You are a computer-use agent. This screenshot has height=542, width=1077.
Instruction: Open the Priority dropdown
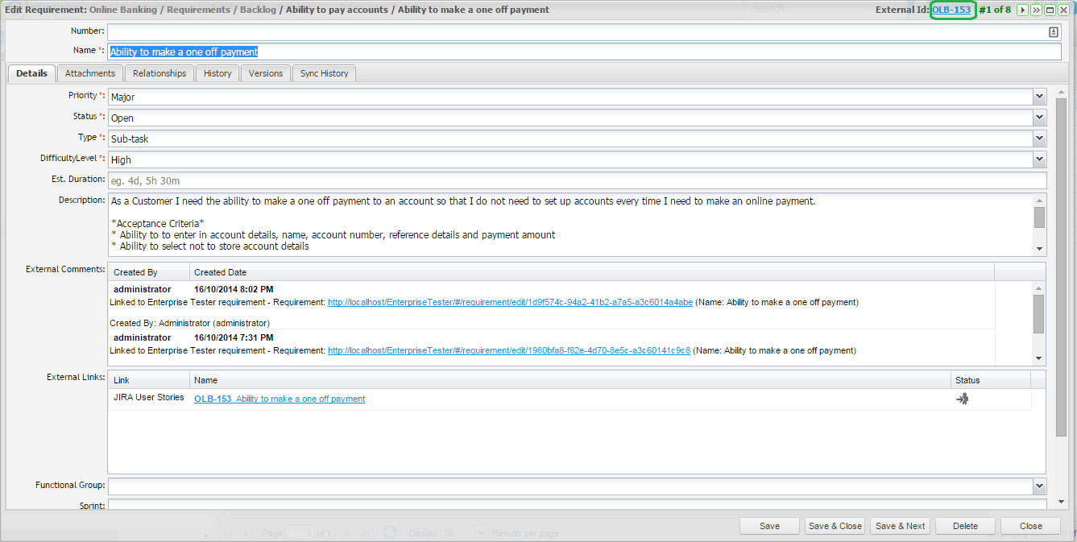[1038, 97]
